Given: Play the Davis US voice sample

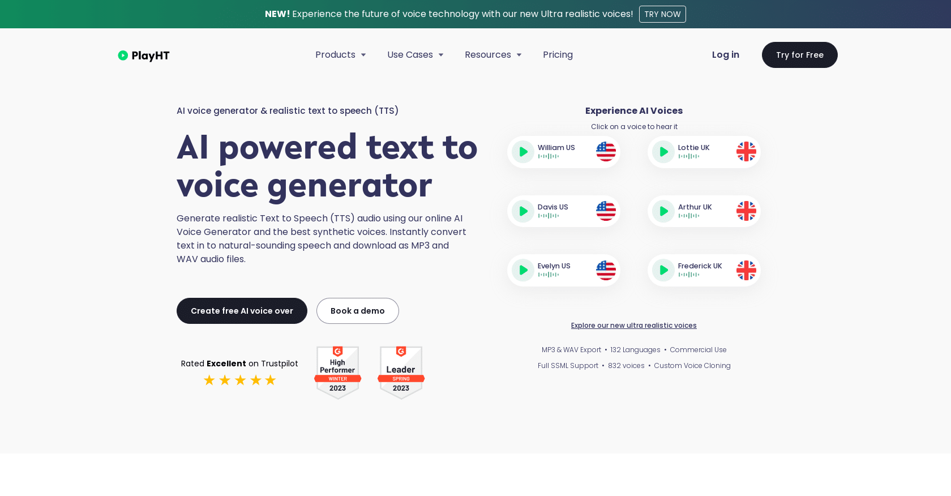Looking at the screenshot, I should (x=523, y=211).
